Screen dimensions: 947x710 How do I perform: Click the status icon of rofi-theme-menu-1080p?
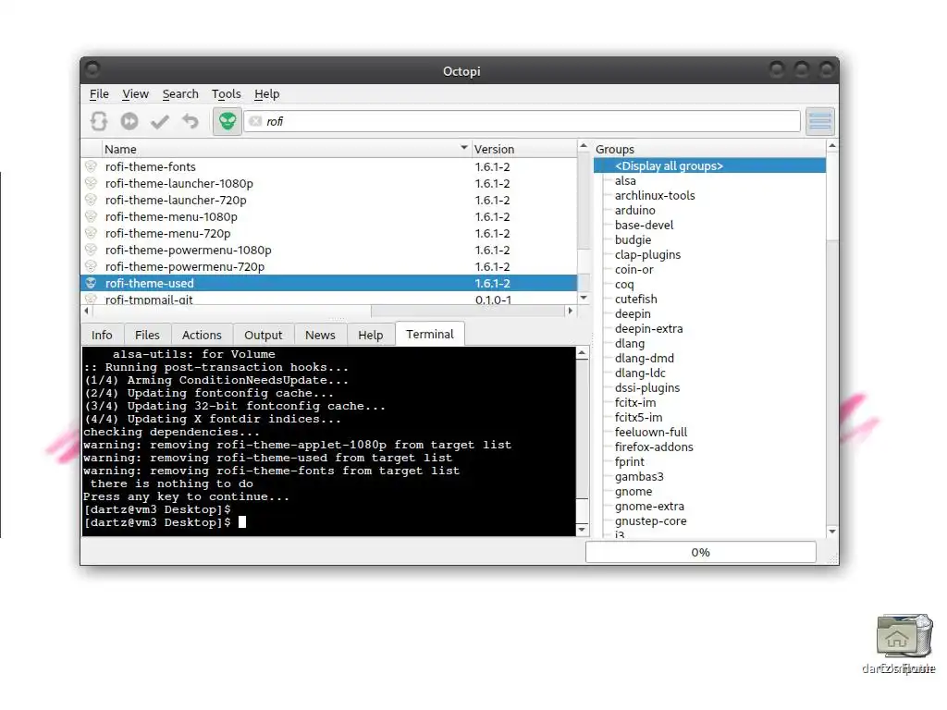coord(92,216)
